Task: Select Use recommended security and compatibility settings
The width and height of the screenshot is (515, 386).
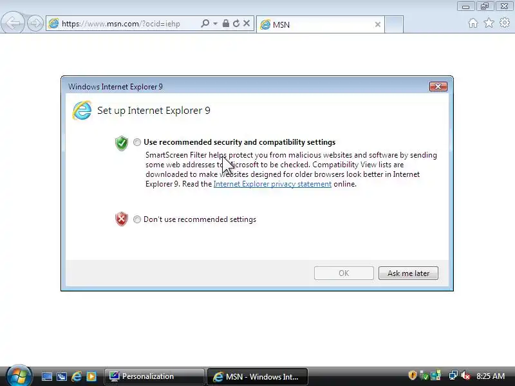Action: [x=137, y=142]
